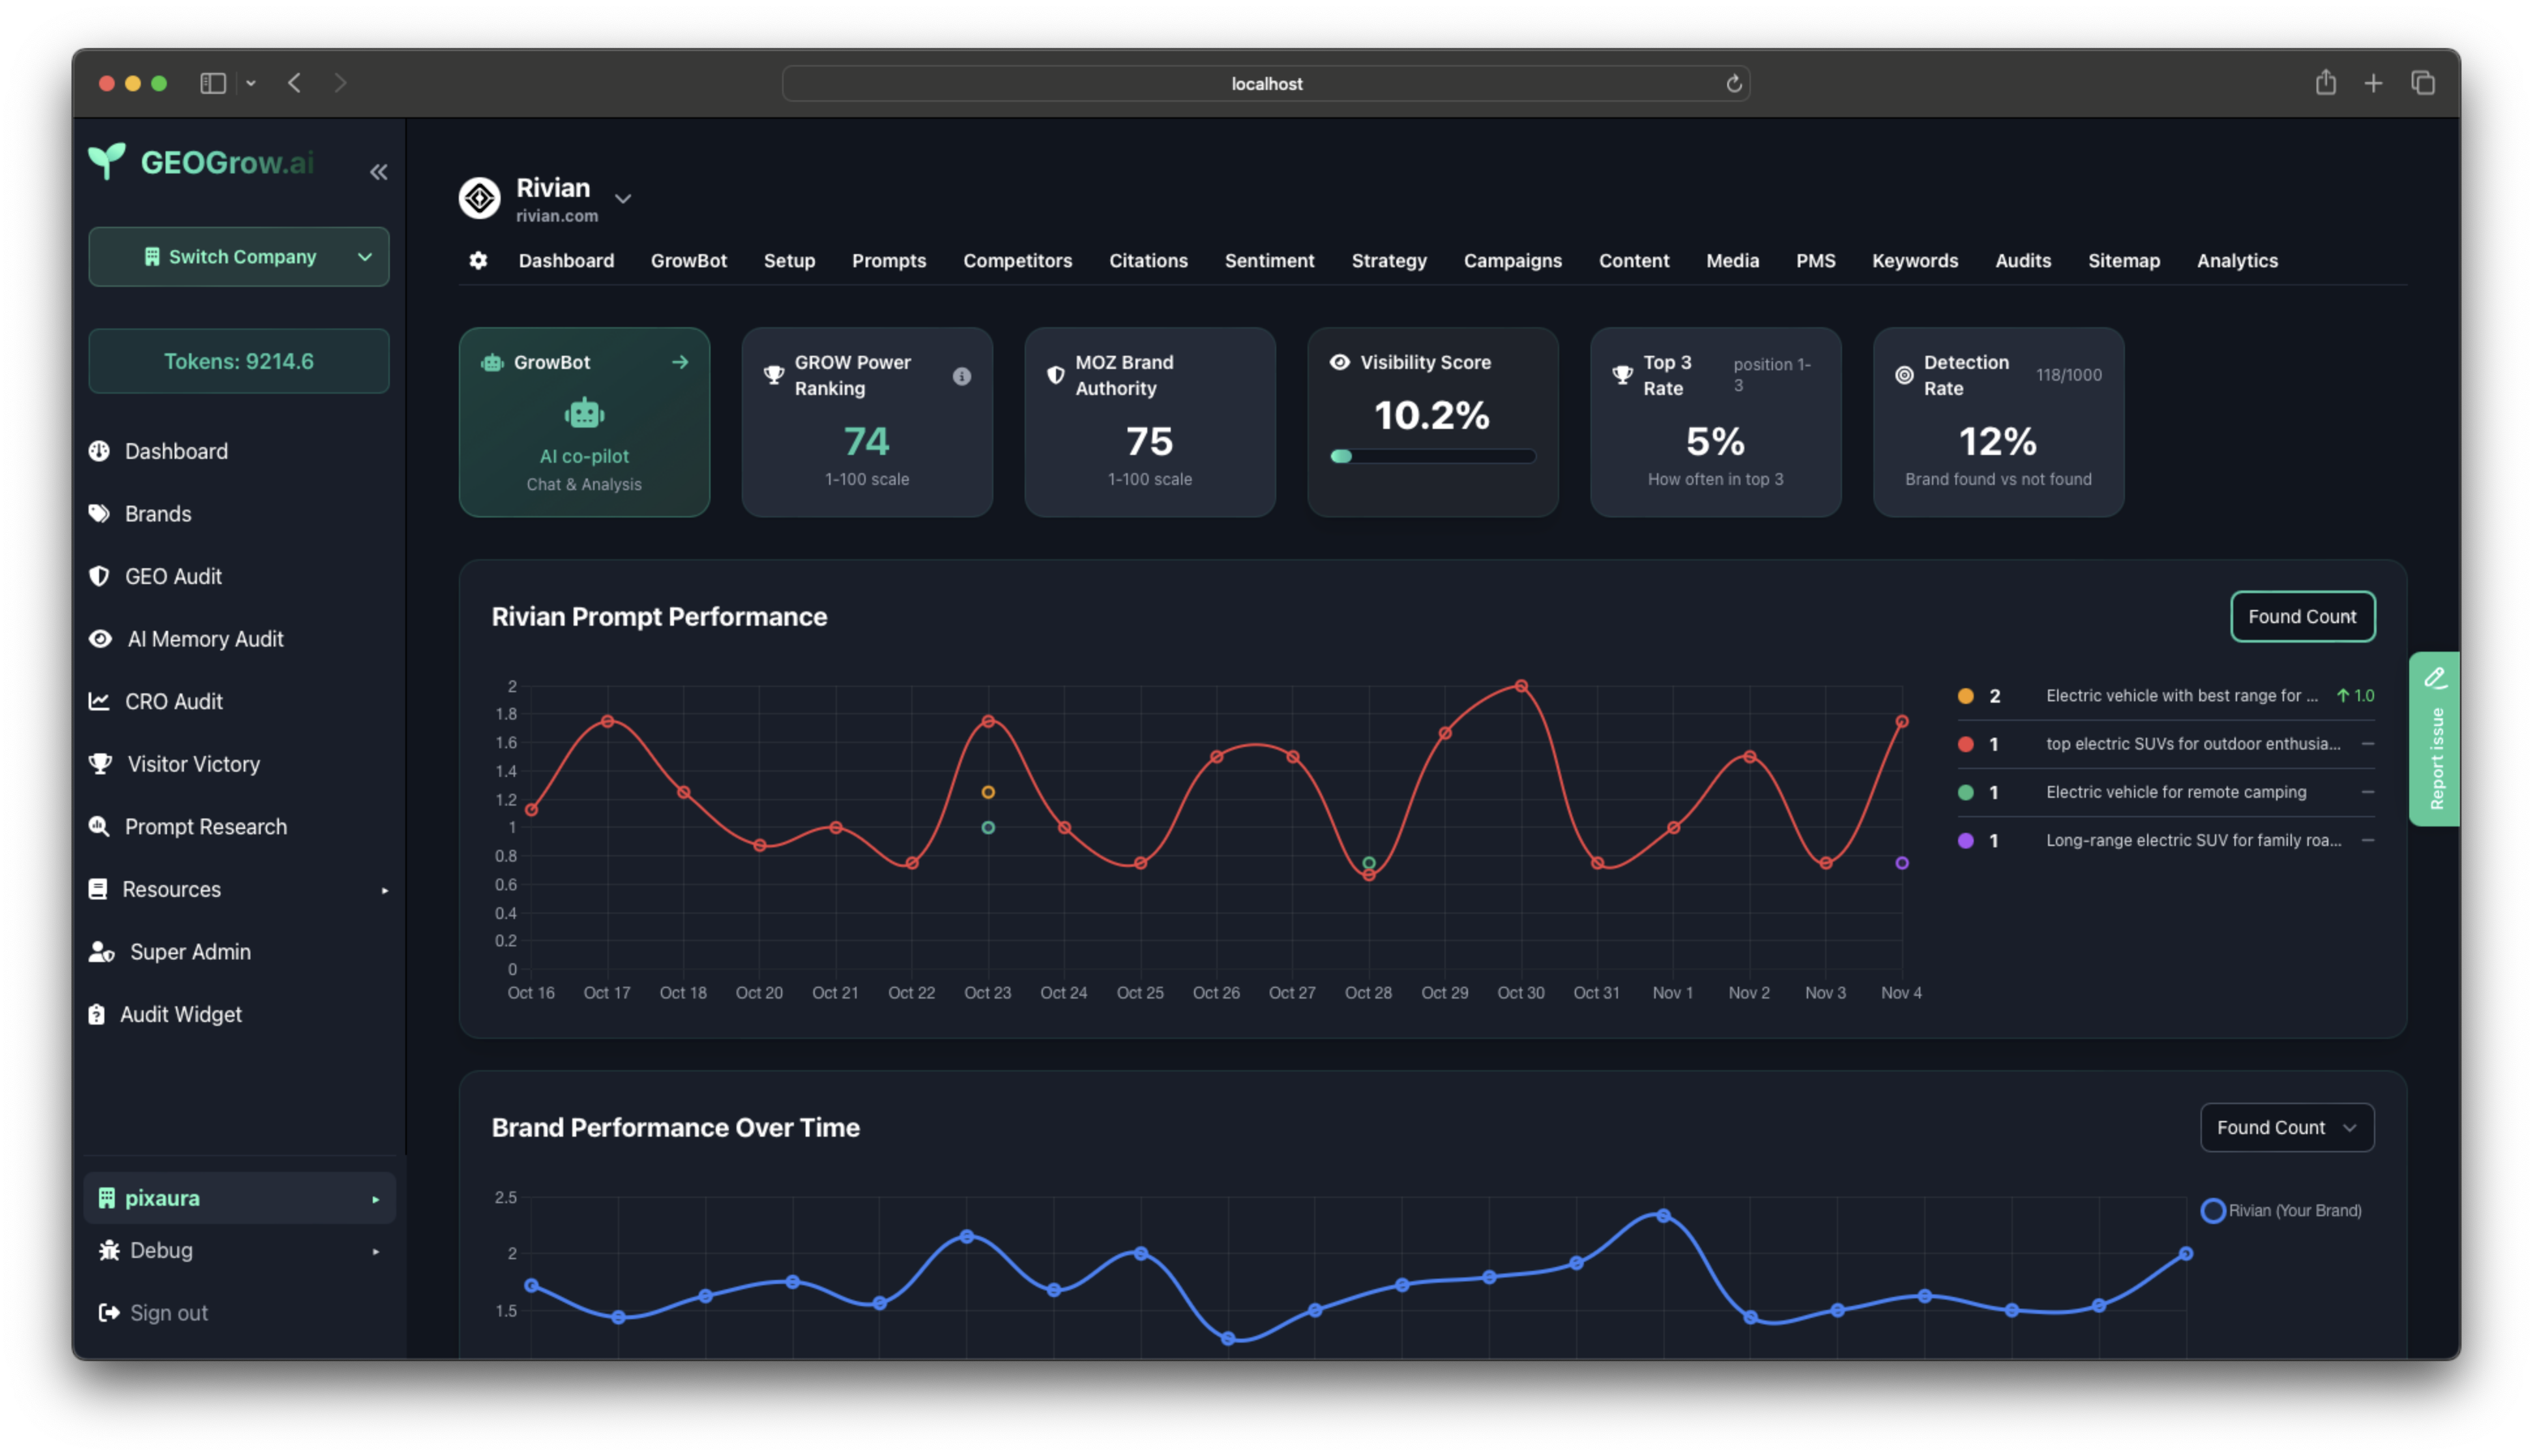Viewport: 2533px width, 1456px height.
Task: Adjust the Visibility Score slider
Action: (x=1341, y=456)
